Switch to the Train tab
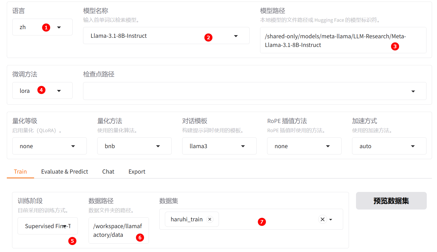The height and width of the screenshot is (252, 437). (x=20, y=171)
